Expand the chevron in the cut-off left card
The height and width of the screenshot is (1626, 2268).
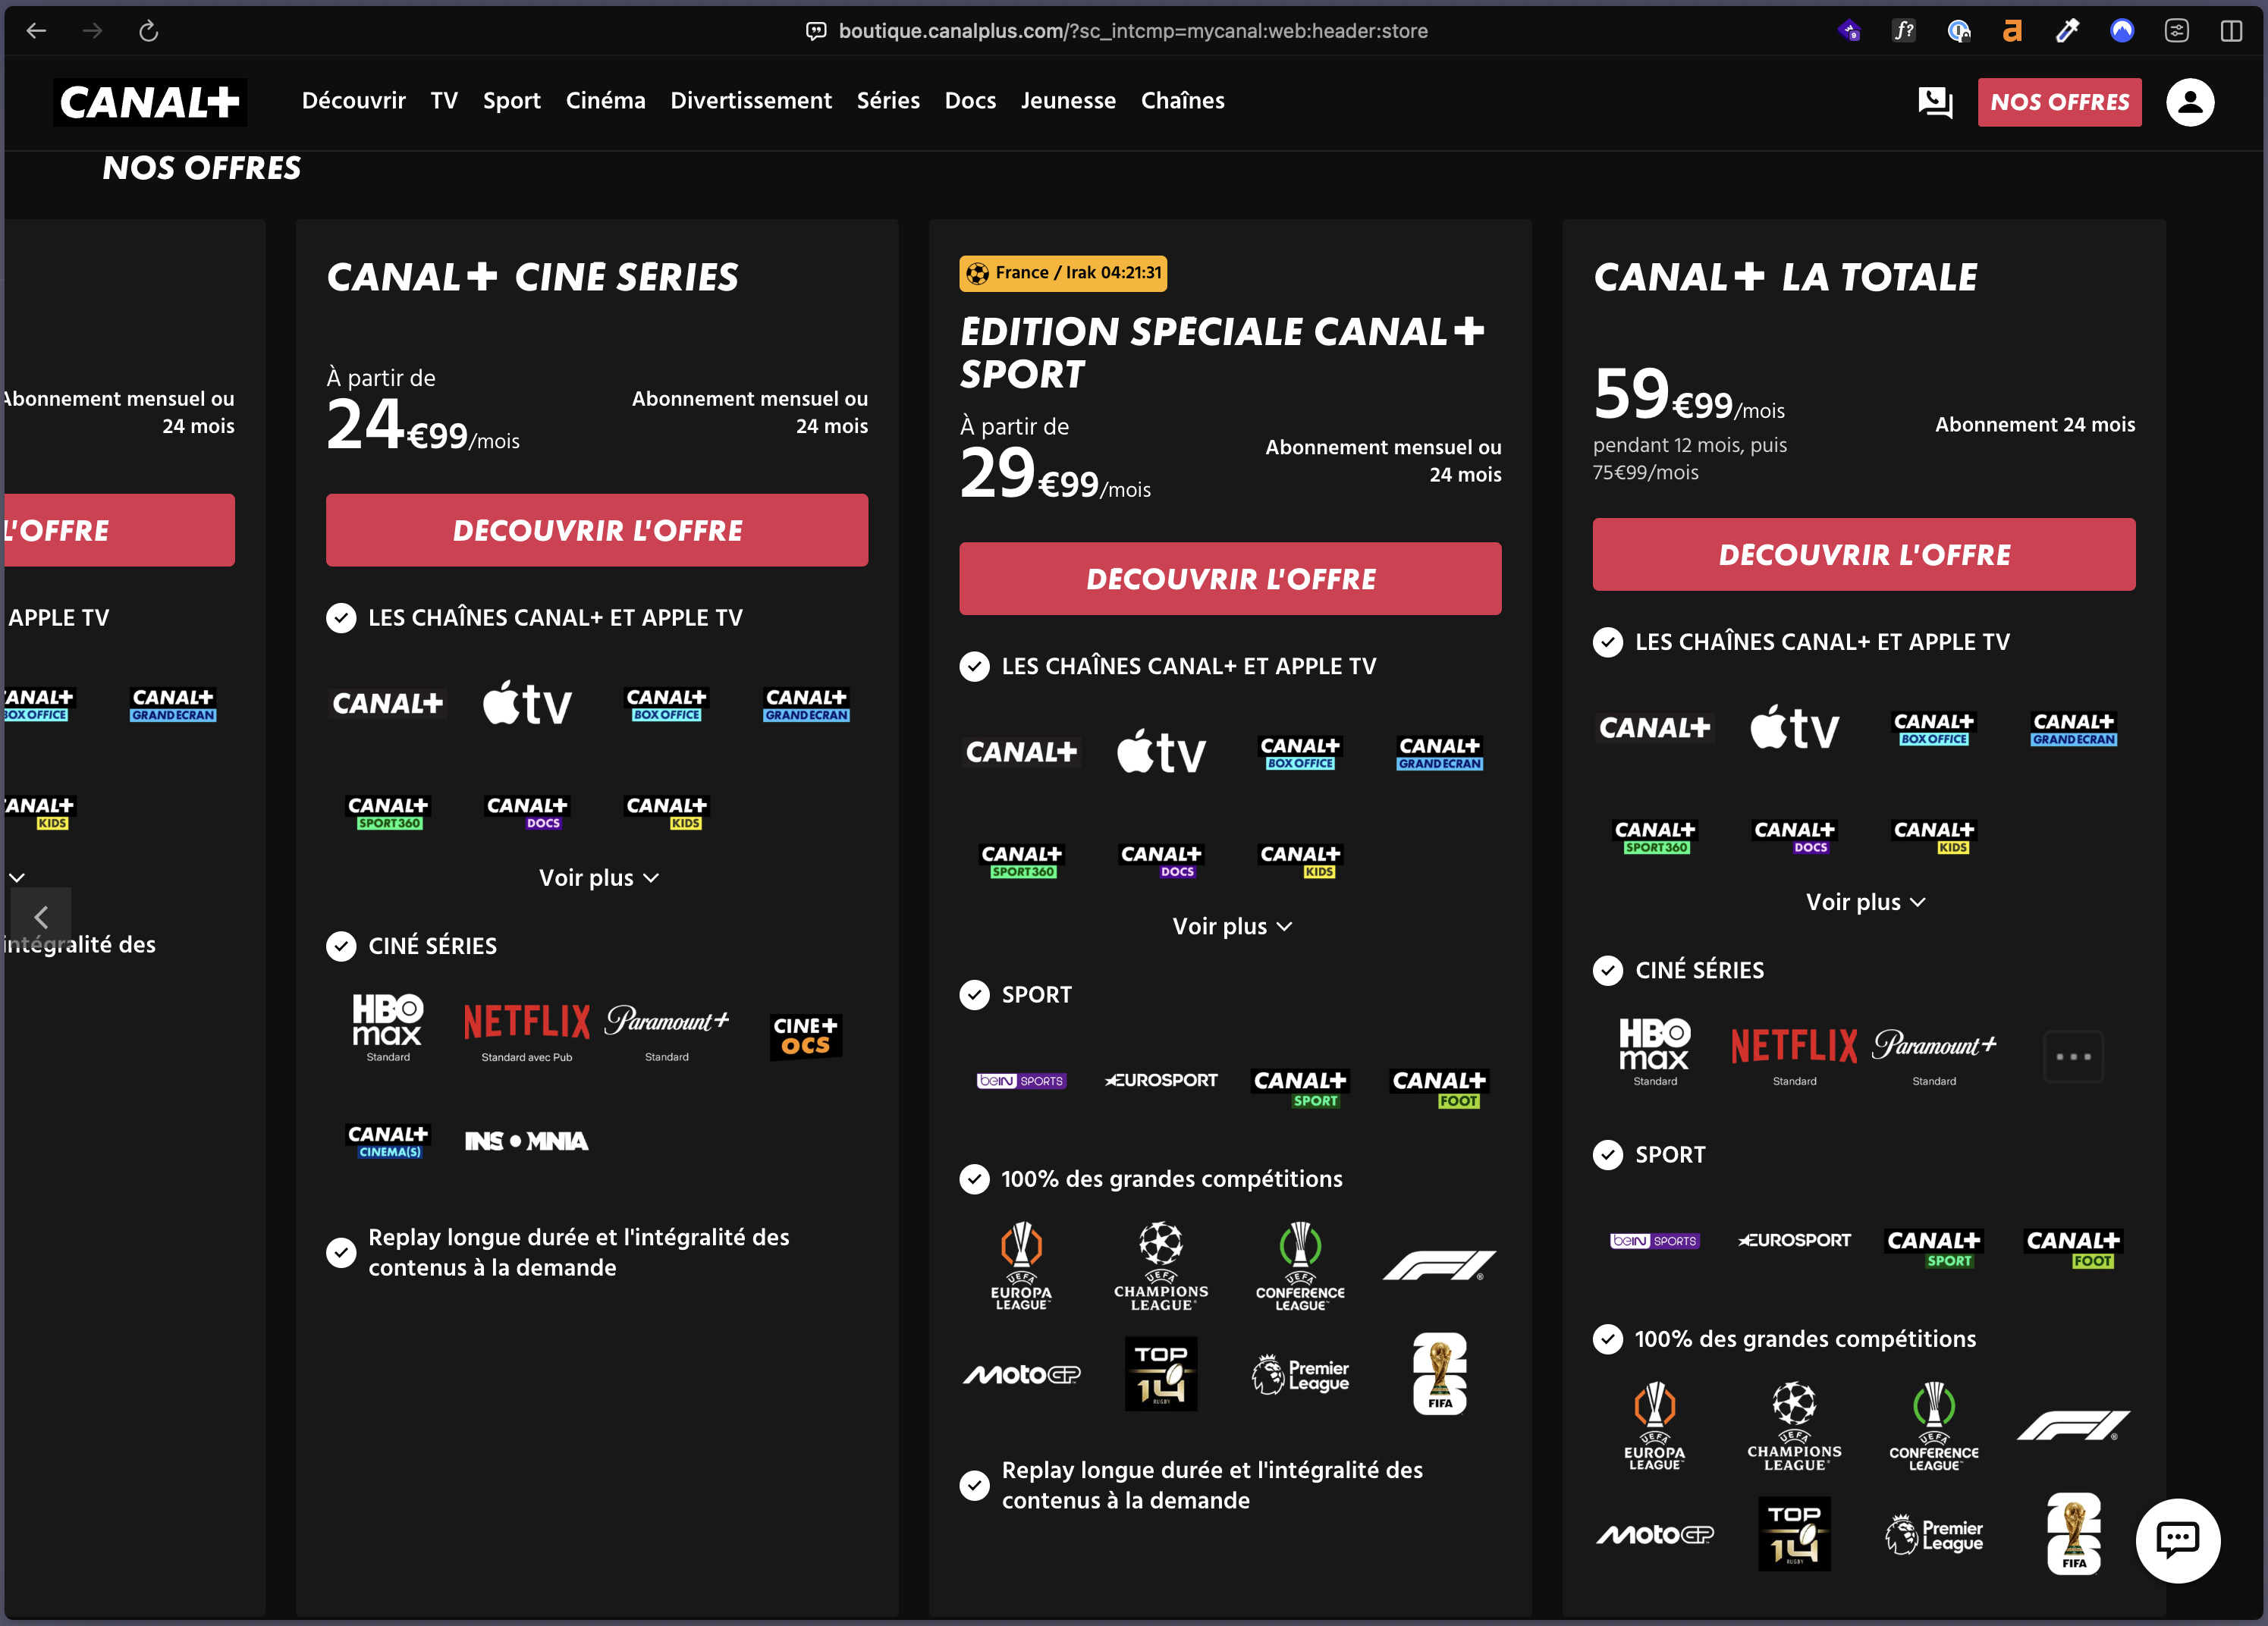click(x=17, y=877)
